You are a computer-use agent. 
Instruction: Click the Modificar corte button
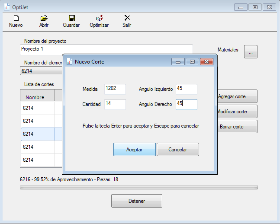[237, 112]
